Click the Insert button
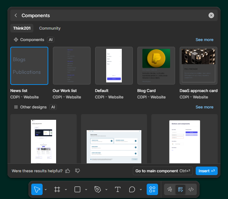 (x=206, y=171)
